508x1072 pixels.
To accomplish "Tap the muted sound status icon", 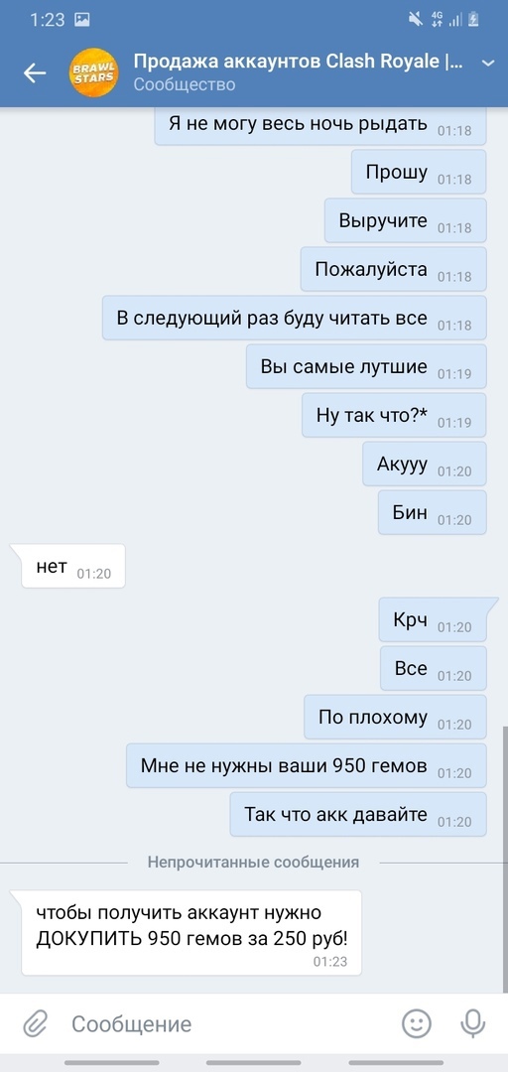I will 416,19.
